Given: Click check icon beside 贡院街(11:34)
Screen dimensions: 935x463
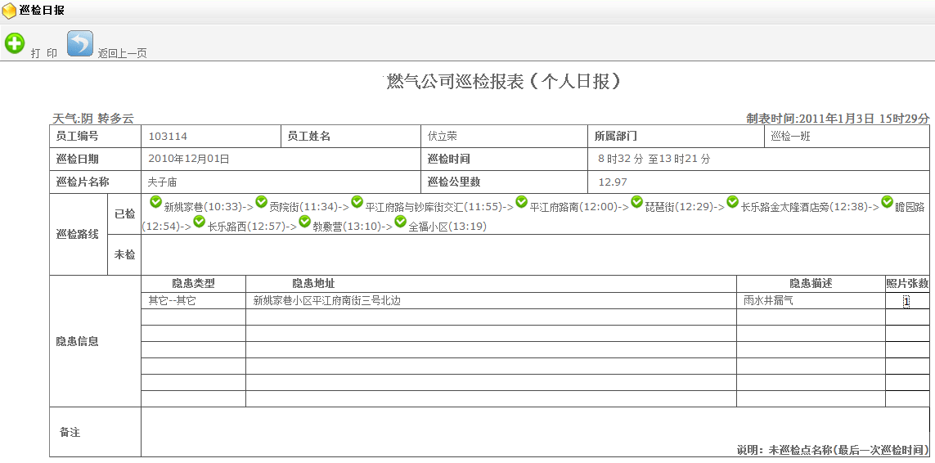Looking at the screenshot, I should point(261,202).
